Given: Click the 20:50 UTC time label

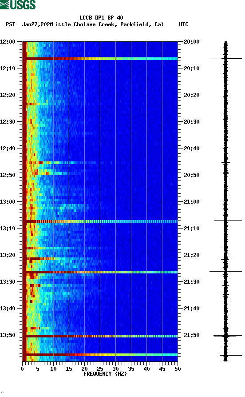Looking at the screenshot, I should pyautogui.click(x=192, y=175).
